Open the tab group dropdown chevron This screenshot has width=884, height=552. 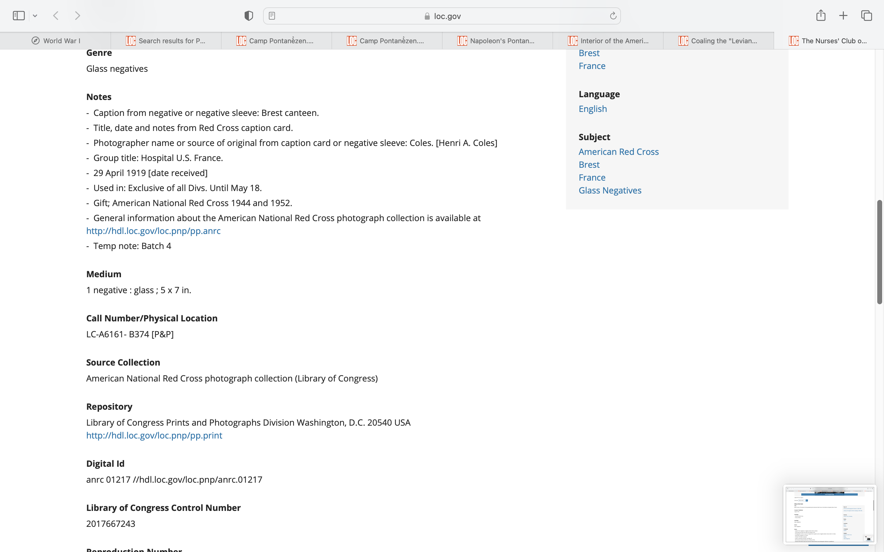(35, 16)
